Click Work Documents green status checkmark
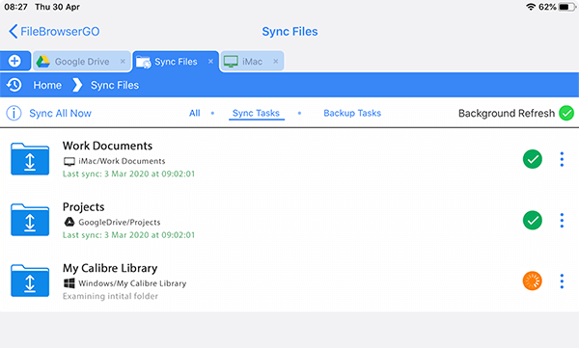This screenshot has height=348, width=579. (x=533, y=159)
